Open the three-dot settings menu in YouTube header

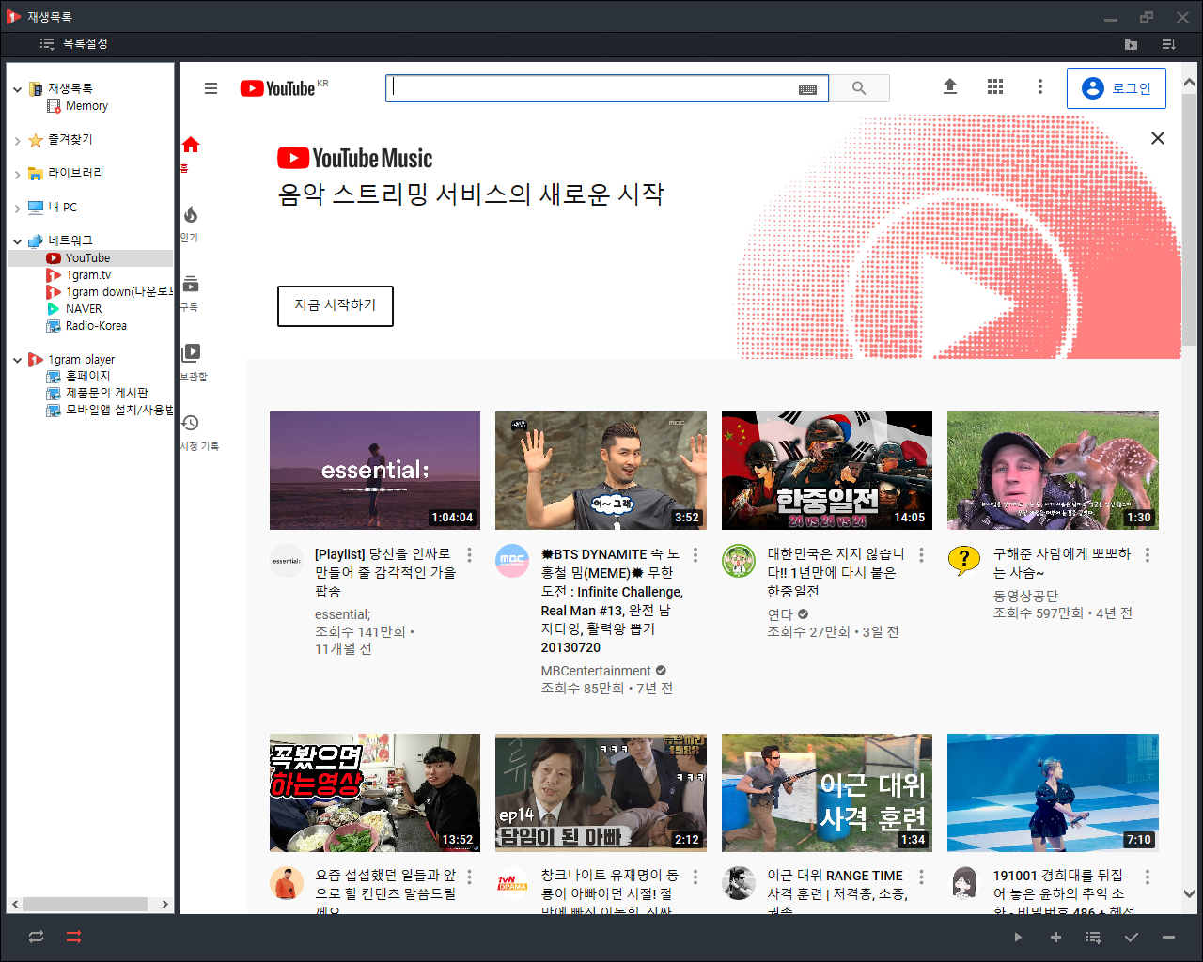(1039, 87)
